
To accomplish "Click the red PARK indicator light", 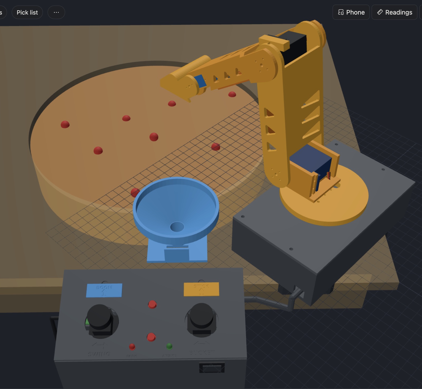I will coord(132,347).
